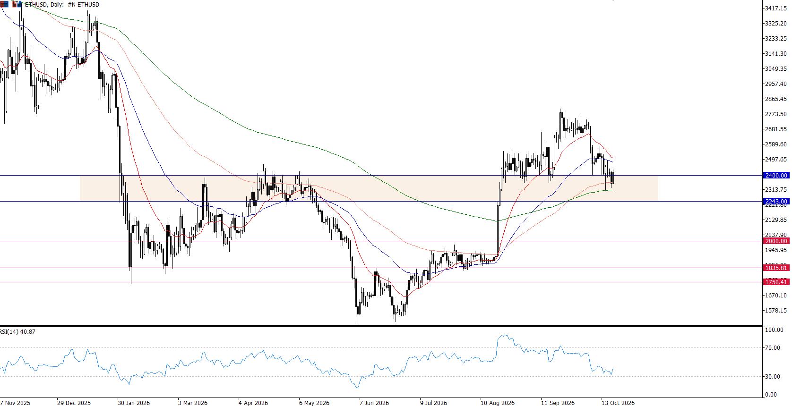Click the 3 Mar 2026 date label
Image resolution: width=792 pixels, height=406 pixels.
(x=193, y=403)
